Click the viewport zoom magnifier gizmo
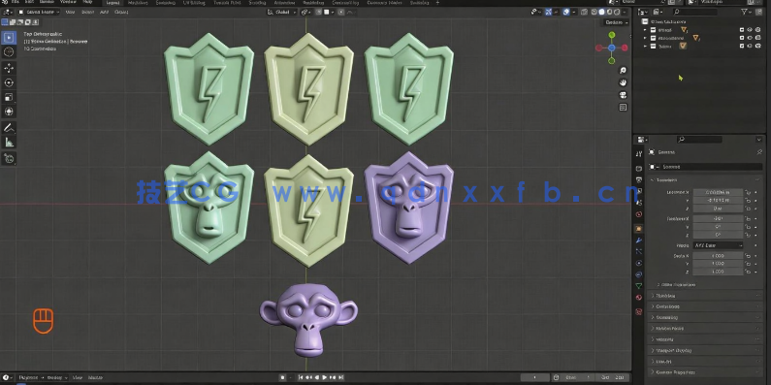Screen dimensions: 771x385 (623, 71)
